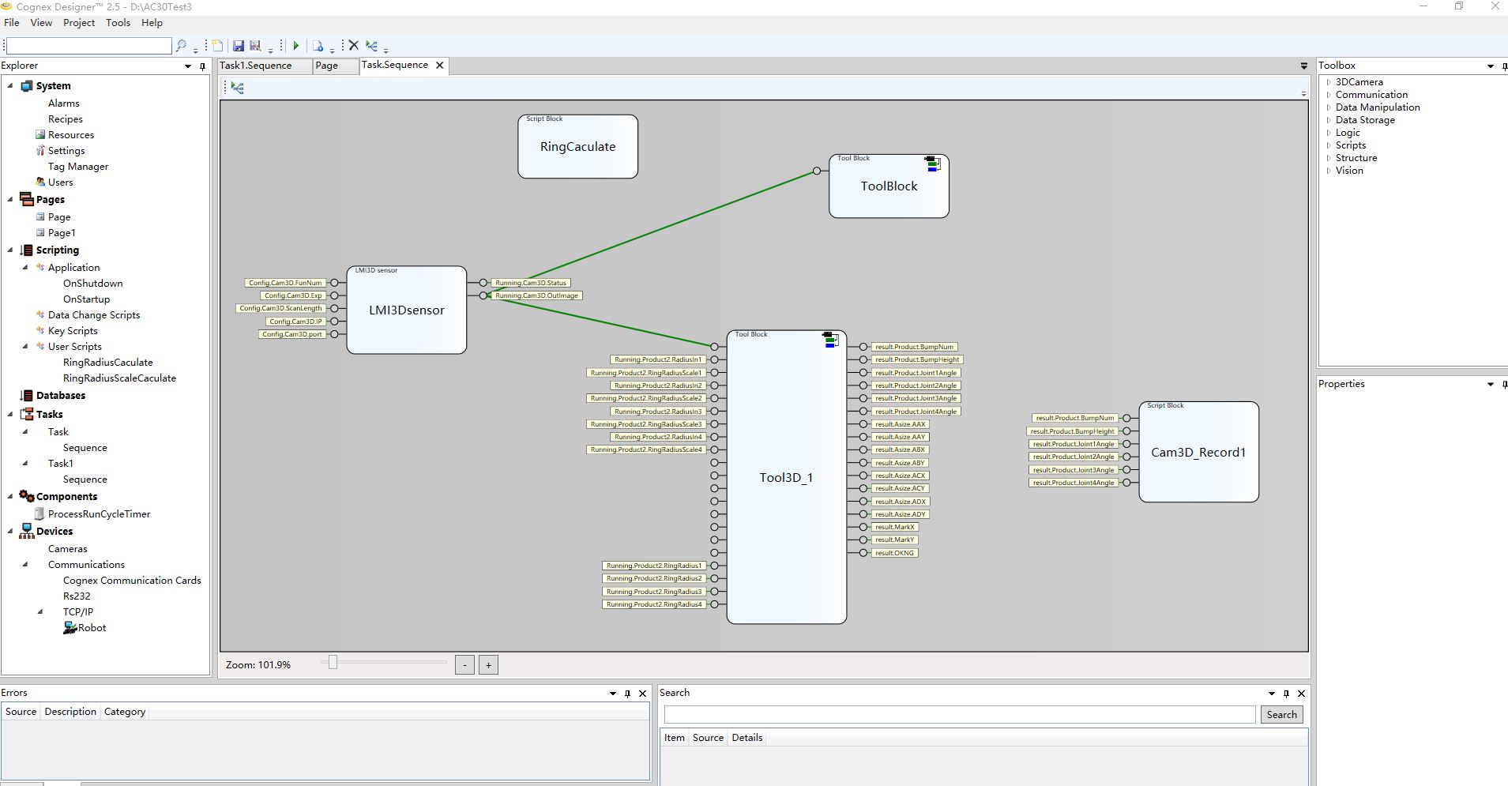This screenshot has height=786, width=1508.
Task: Select the Tag Manager item
Action: [78, 167]
